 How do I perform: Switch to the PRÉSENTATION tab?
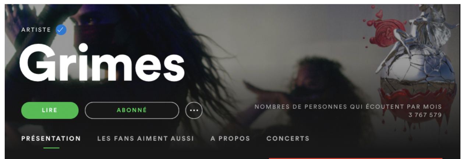(x=51, y=138)
